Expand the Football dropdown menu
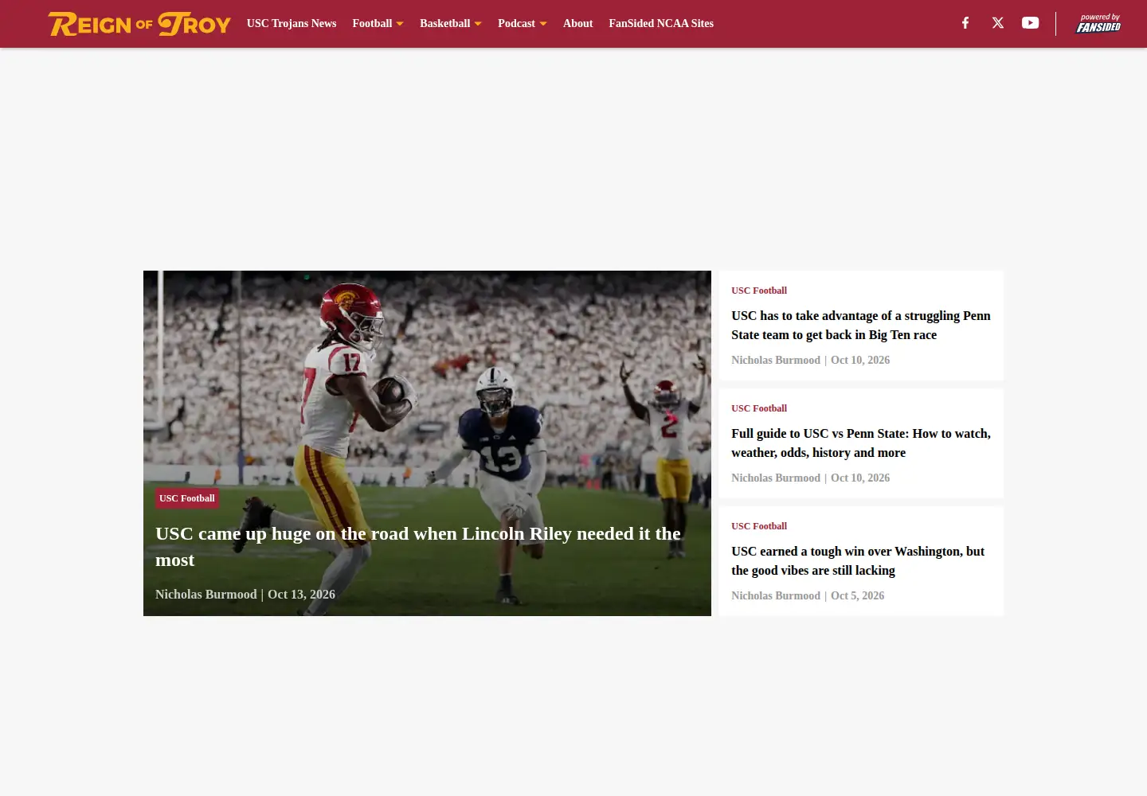 [378, 24]
